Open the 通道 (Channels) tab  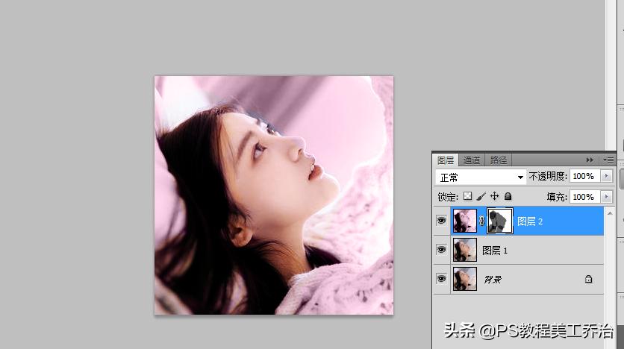(x=472, y=160)
